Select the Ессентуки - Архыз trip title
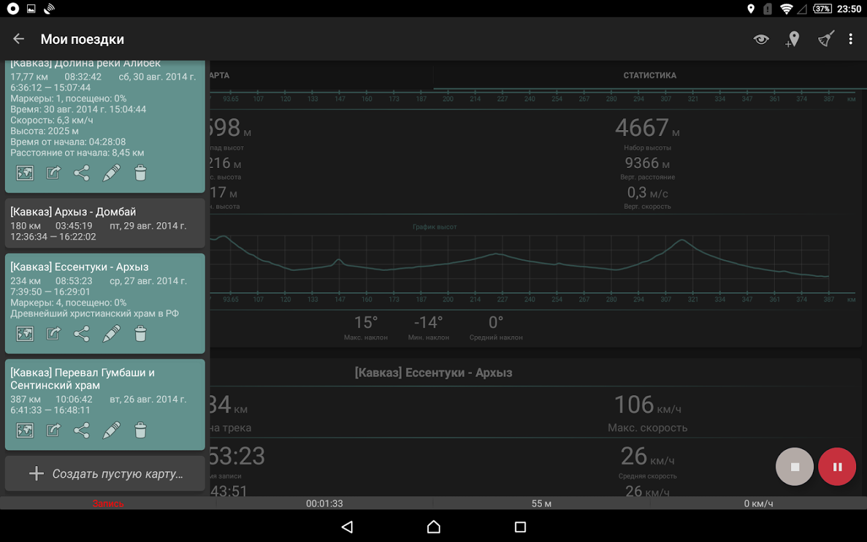 [79, 267]
